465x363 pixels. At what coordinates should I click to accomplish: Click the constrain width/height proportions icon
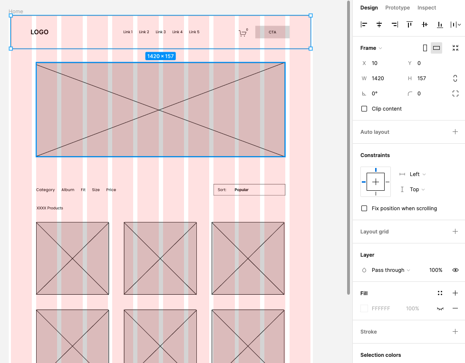pos(455,78)
